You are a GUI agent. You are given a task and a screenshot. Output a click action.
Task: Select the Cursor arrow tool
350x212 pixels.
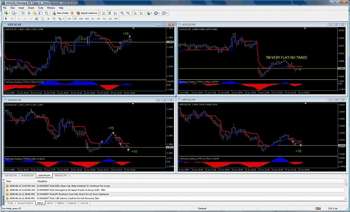coord(6,18)
